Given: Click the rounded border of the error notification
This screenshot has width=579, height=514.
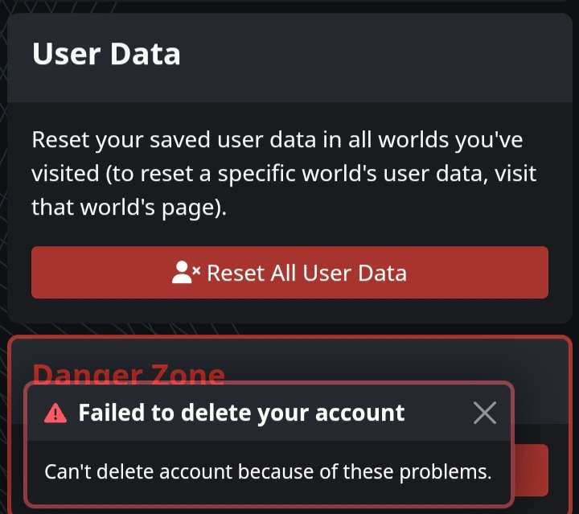Looking at the screenshot, I should tap(26, 443).
